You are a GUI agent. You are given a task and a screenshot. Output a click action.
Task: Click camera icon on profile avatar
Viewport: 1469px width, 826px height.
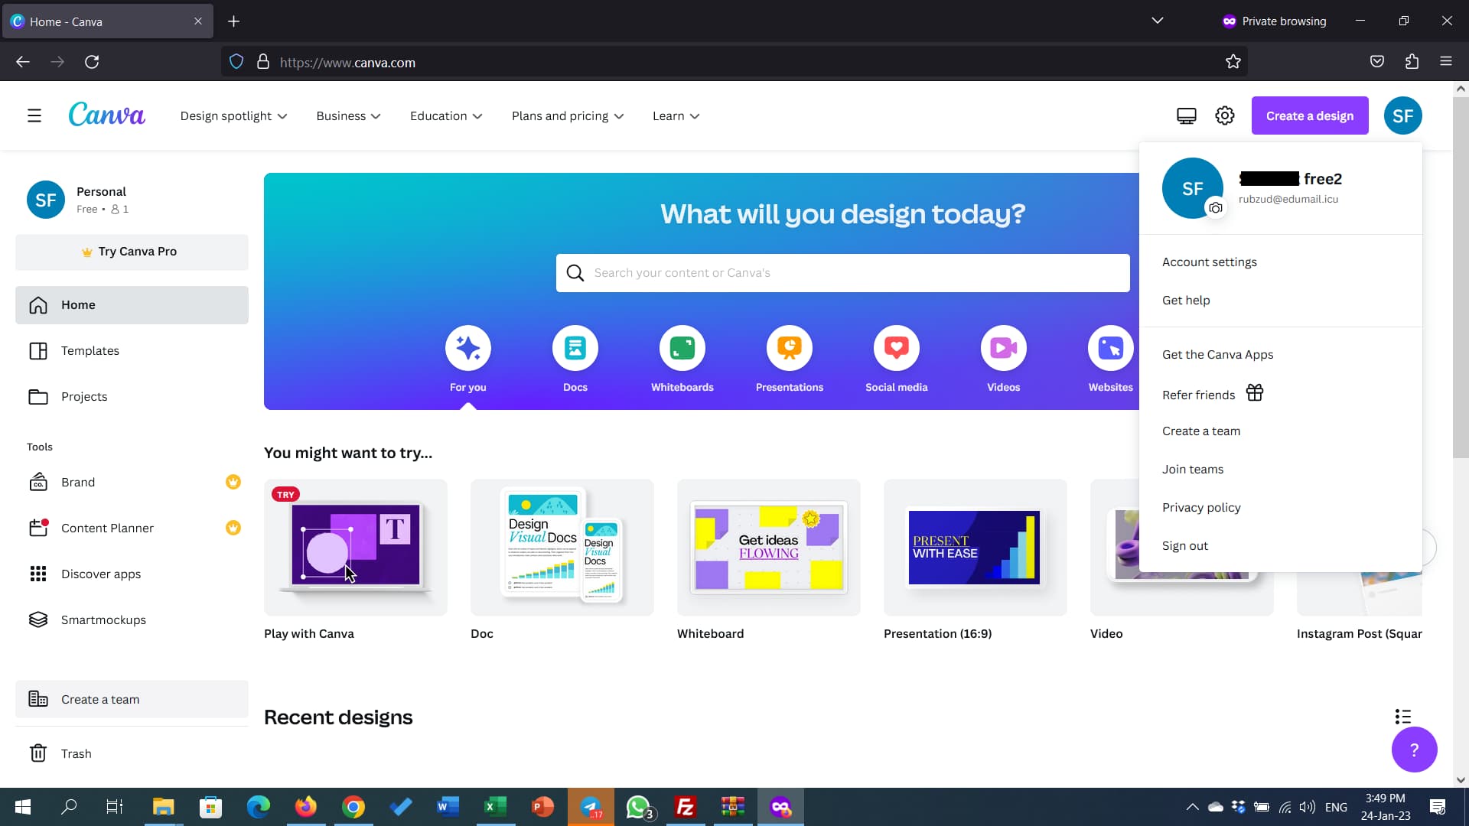1215,208
